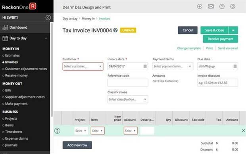Open Bills under Money Out
This screenshot has height=154, width=246.
8,90
